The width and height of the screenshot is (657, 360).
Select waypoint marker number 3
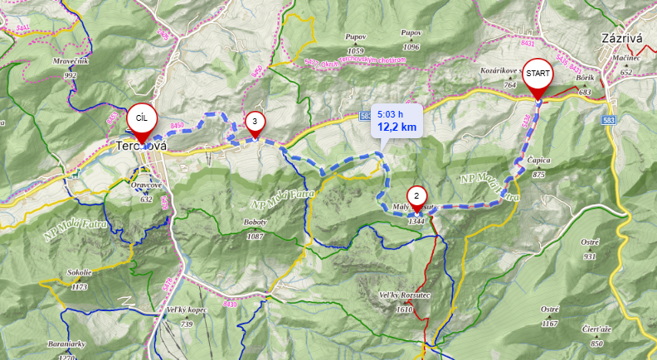255,124
